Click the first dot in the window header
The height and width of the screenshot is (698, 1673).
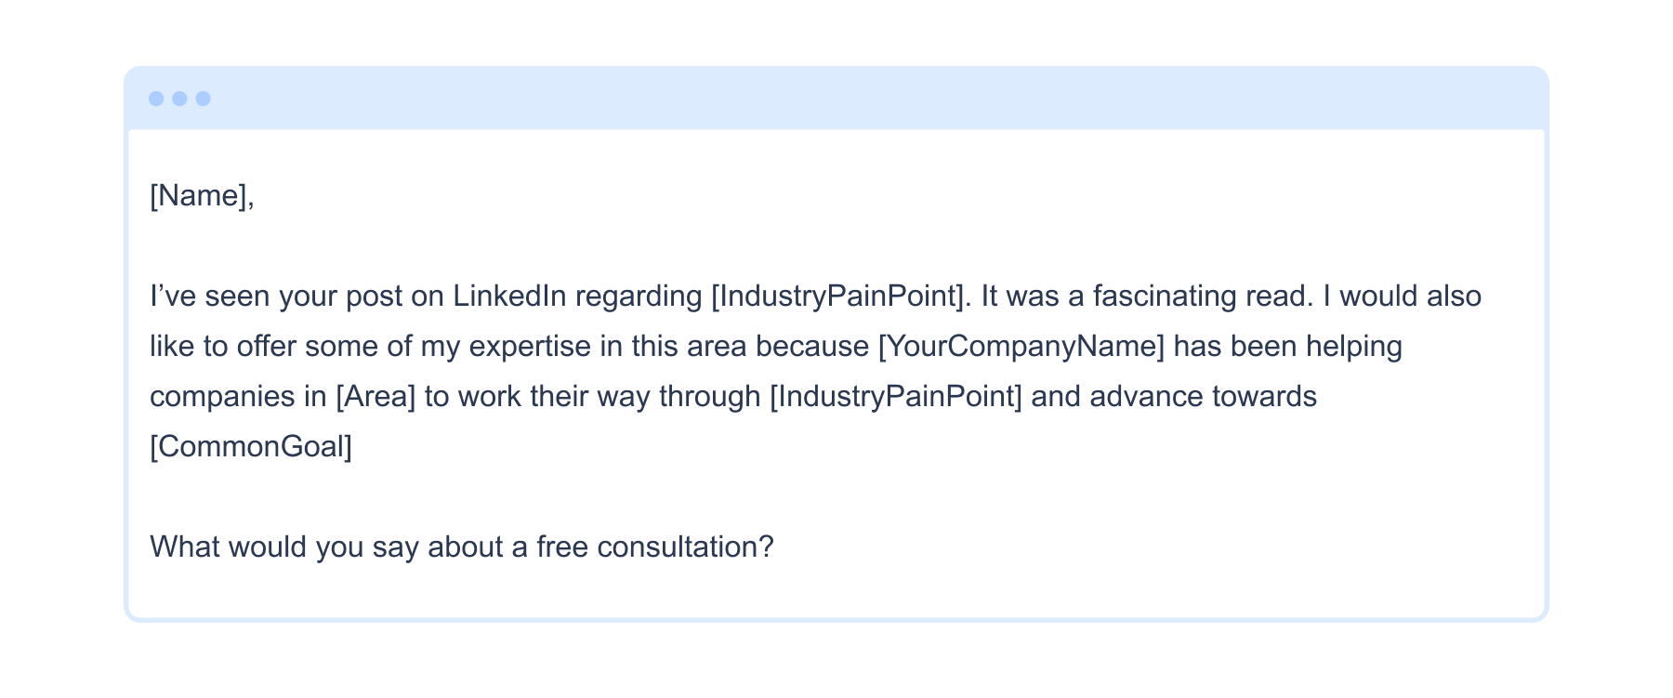point(156,99)
